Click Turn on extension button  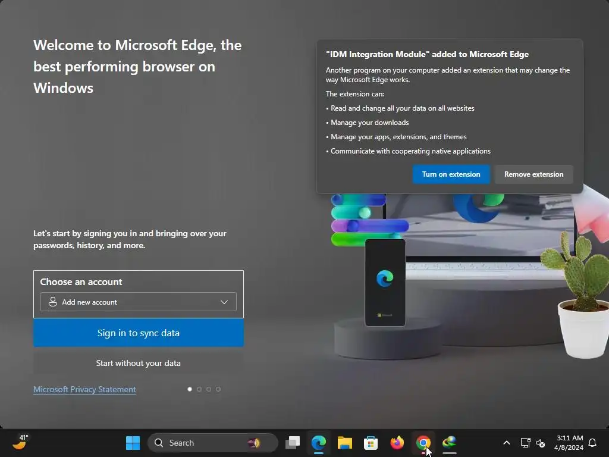pos(451,174)
